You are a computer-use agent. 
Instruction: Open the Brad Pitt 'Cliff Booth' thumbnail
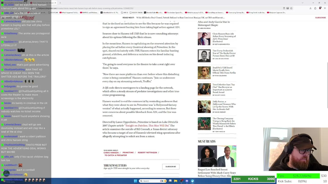coord(204,73)
